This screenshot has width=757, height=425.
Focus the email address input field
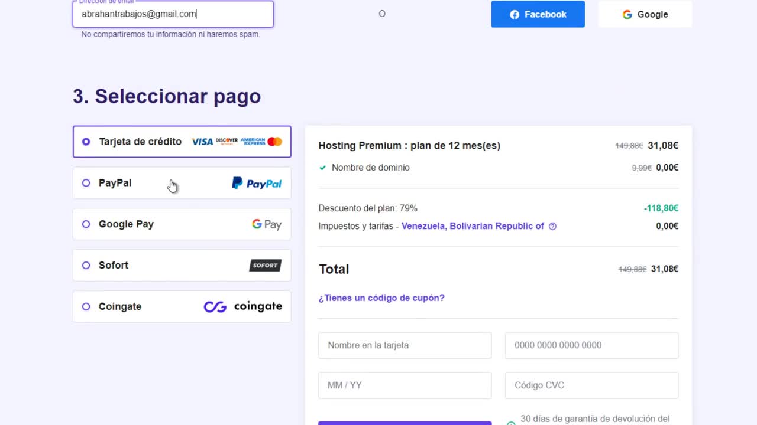[x=173, y=14]
